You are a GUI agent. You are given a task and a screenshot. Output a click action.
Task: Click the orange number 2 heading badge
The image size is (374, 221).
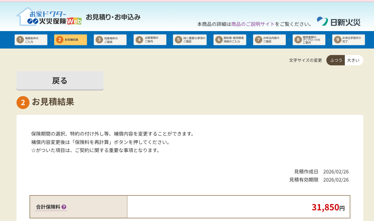click(23, 103)
